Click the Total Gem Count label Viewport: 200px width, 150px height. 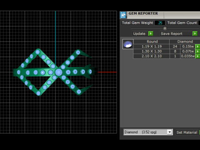coord(182,23)
